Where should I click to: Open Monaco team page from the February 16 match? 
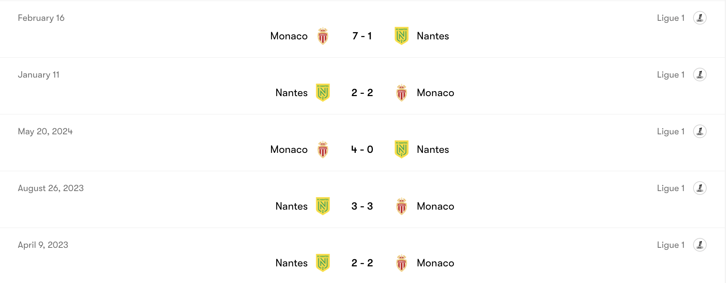(x=289, y=36)
